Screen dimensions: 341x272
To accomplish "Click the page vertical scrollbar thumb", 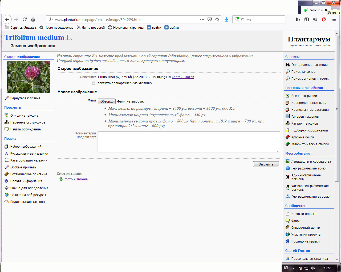I will [337, 109].
